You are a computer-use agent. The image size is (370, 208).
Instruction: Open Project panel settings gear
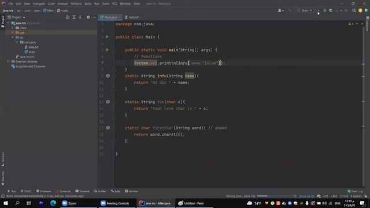click(x=88, y=17)
